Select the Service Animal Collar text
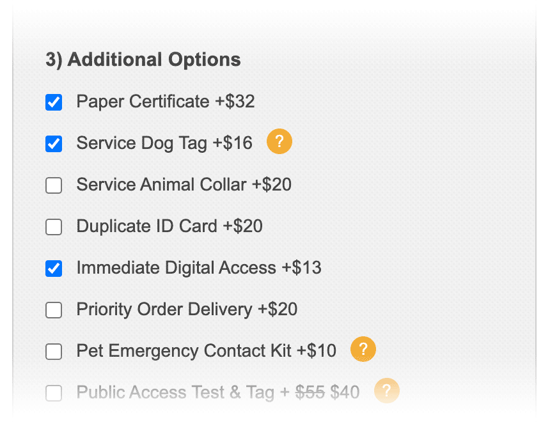Image resolution: width=550 pixels, height=422 pixels. coord(184,184)
